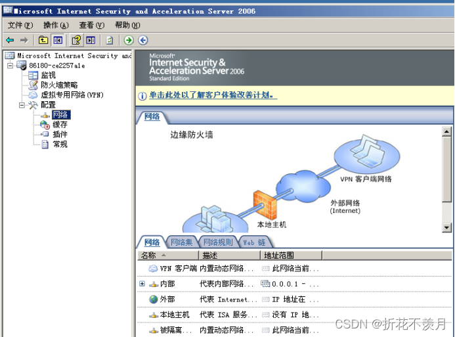Click the 本地主机 label in the diagram
The width and height of the screenshot is (455, 337).
(272, 225)
